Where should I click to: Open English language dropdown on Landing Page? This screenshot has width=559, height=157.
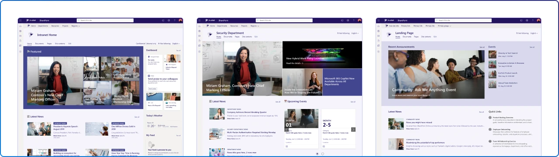click(x=534, y=33)
